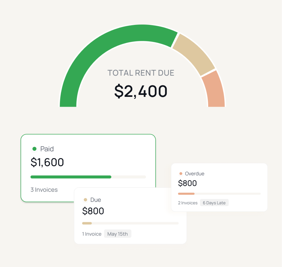Click the May 15th date badge
Image resolution: width=282 pixels, height=267 pixels.
(x=118, y=234)
